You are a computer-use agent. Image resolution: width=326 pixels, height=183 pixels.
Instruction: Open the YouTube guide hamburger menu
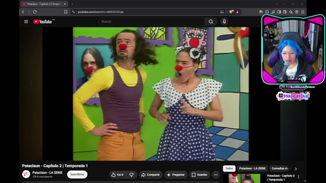[x=26, y=22]
